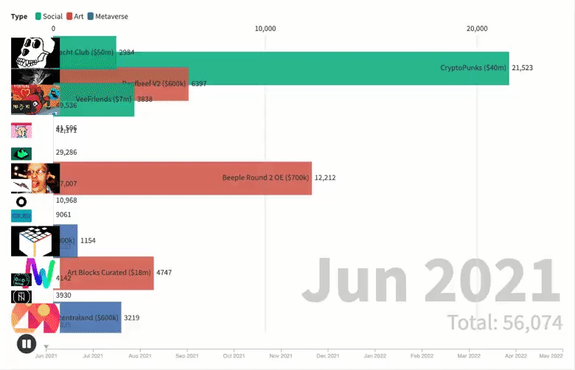Image resolution: width=575 pixels, height=370 pixels.
Task: Toggle the Metaverse type legend filter
Action: [x=108, y=16]
